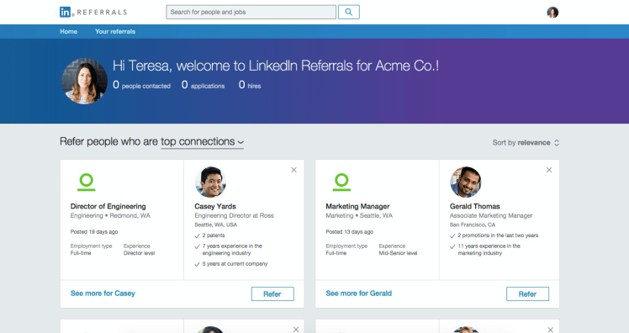Screen dimensions: 629x333
Task: Close the partially visible bottom-right card
Action: click(x=550, y=330)
